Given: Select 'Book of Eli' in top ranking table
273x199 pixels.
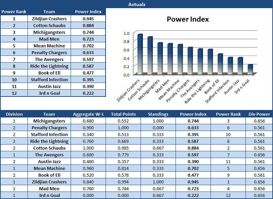Looking at the screenshot, I should click(49, 73).
